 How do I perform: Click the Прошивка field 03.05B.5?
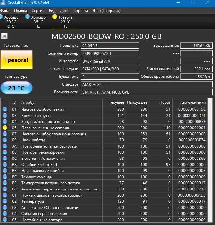pyautogui.click(x=110, y=46)
